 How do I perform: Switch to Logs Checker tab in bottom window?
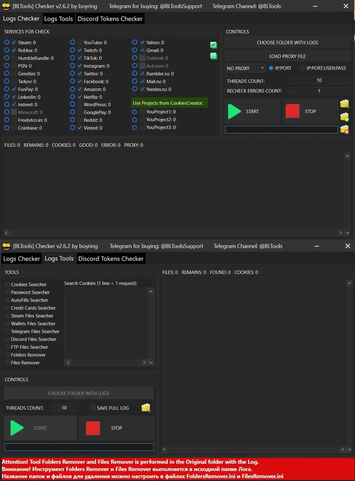click(x=22, y=259)
